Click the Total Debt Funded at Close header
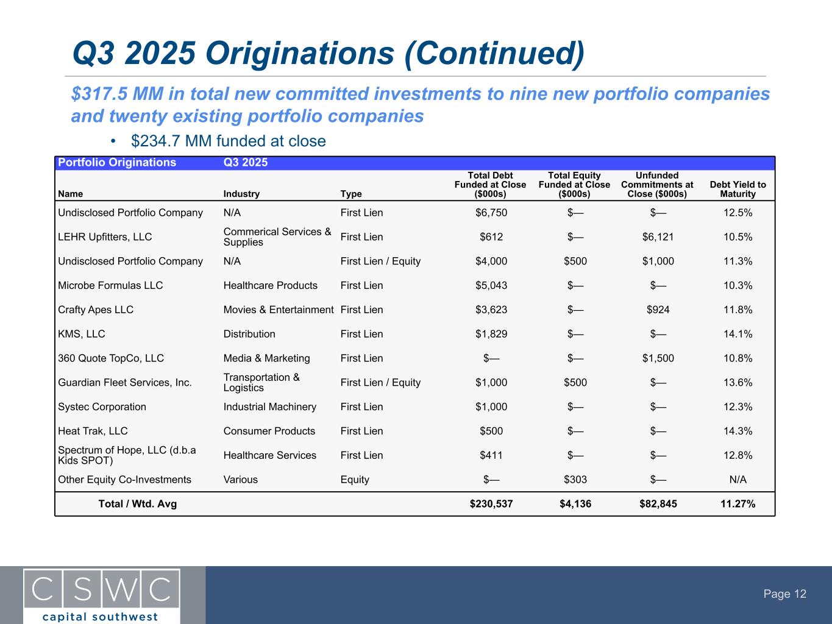The height and width of the screenshot is (624, 832). [x=490, y=185]
